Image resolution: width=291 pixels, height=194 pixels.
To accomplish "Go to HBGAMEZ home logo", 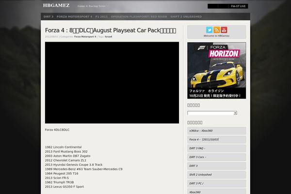I will point(56,5).
